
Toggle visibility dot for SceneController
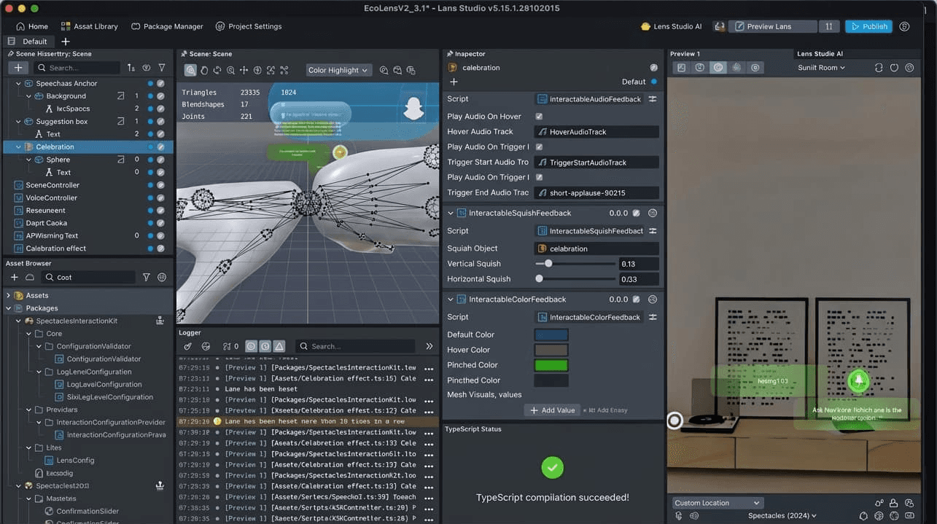pyautogui.click(x=150, y=185)
